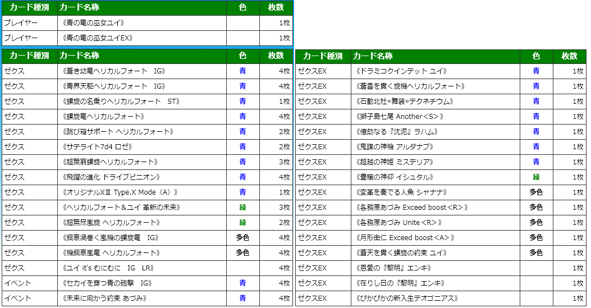Click 《億劫なる『沈泥』ラハム》 card name
The image size is (591, 308).
click(x=397, y=131)
